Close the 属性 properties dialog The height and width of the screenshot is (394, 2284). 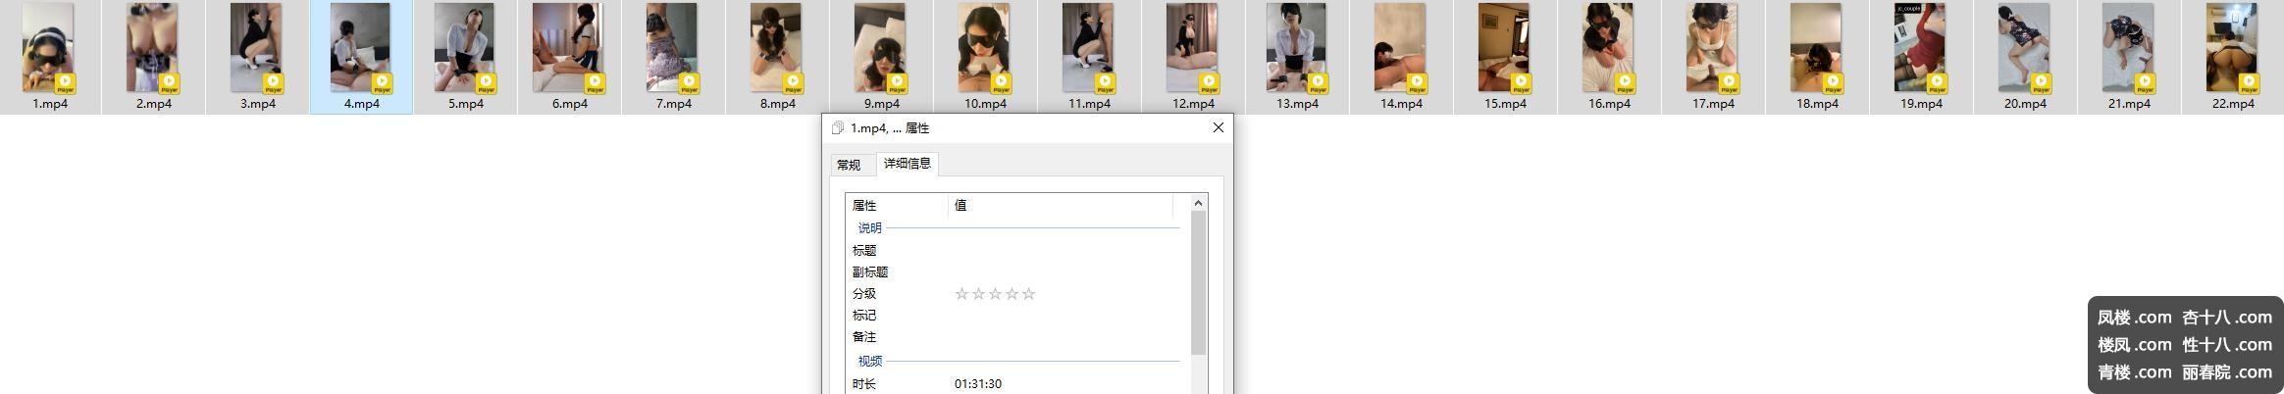1218,127
